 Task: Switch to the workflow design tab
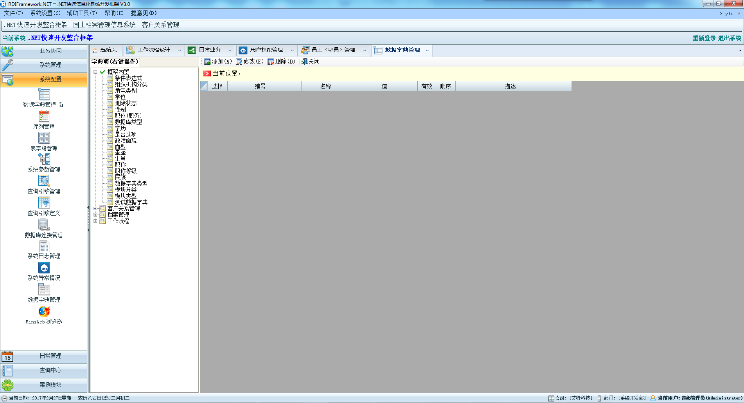click(153, 50)
